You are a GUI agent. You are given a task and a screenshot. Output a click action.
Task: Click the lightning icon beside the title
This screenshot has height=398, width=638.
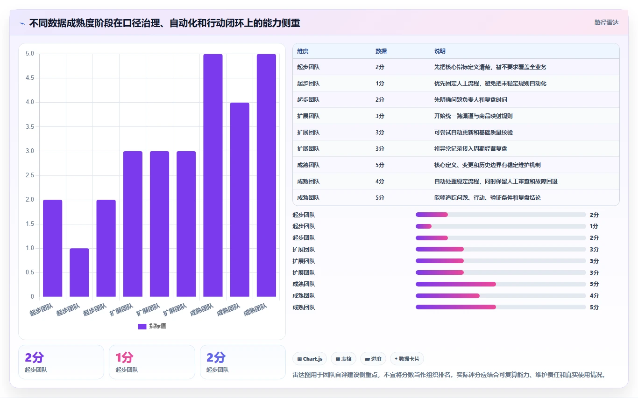[22, 23]
